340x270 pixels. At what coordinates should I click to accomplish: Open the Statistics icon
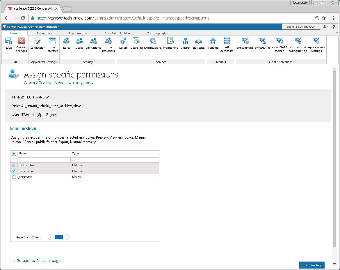point(198,43)
